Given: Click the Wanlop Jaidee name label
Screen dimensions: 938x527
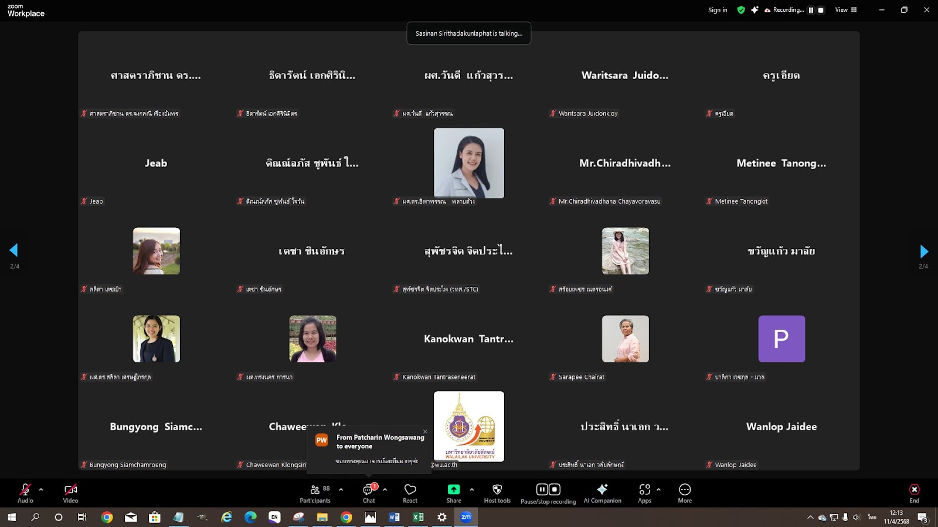Looking at the screenshot, I should point(736,465).
